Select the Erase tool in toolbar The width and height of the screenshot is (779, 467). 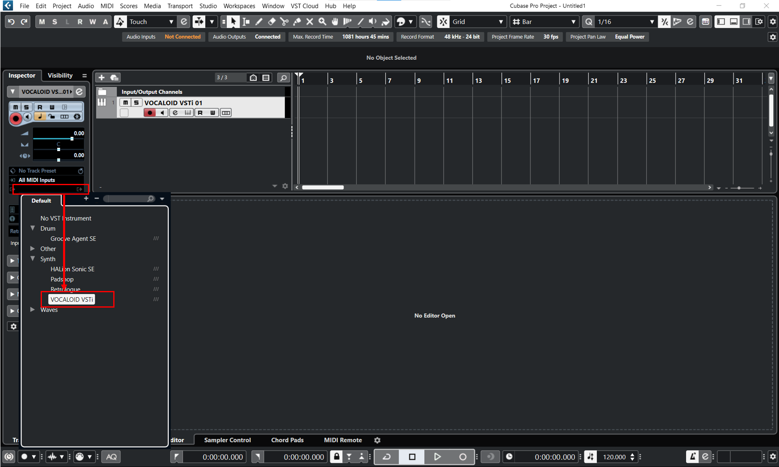pyautogui.click(x=272, y=22)
